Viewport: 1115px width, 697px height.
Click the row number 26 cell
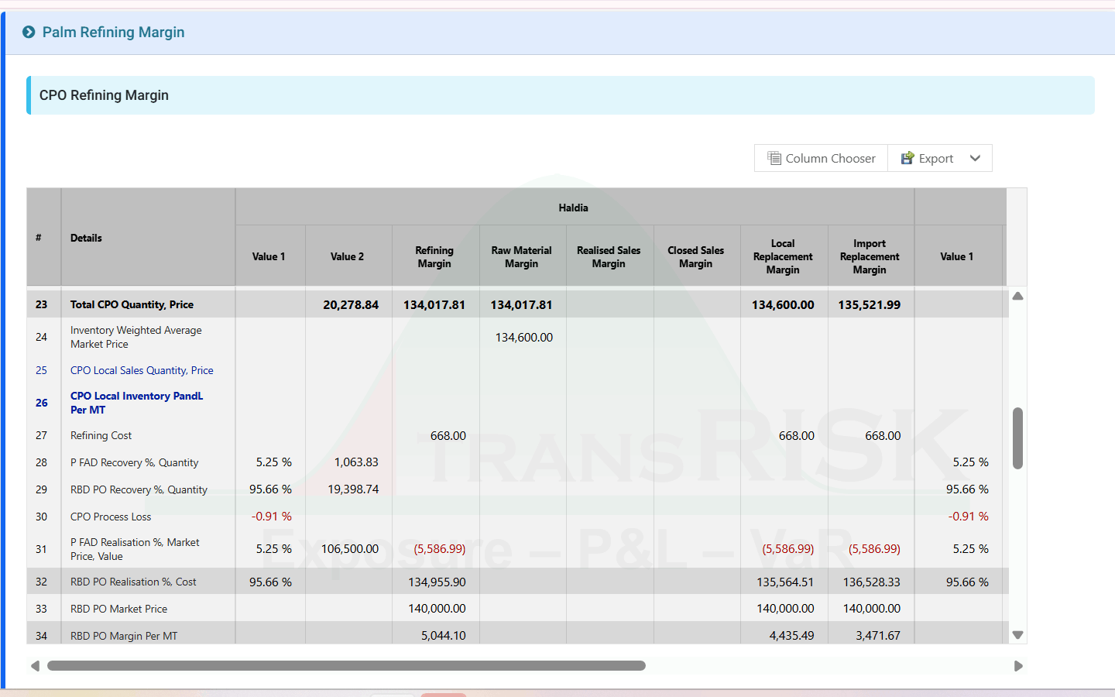42,403
